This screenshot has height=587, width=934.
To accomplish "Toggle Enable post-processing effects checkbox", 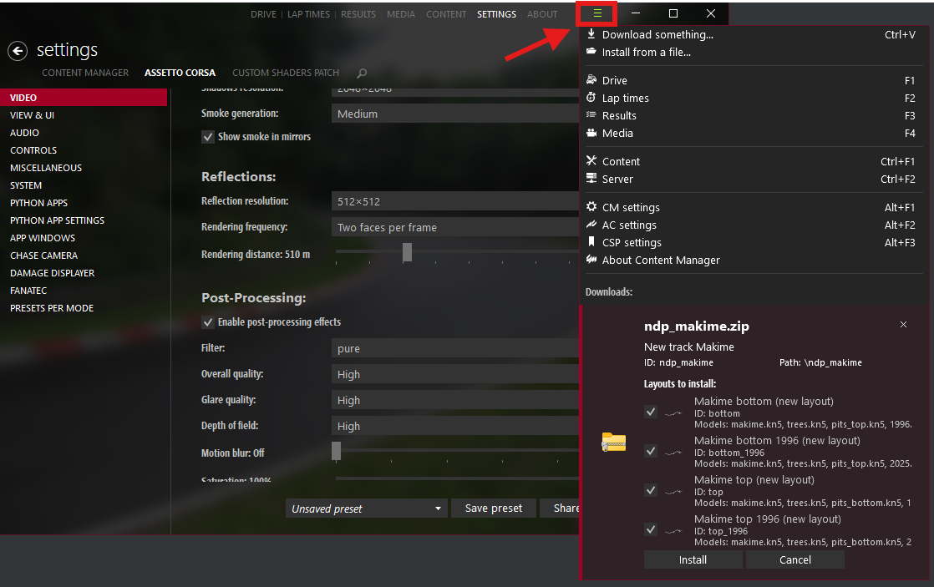I will [x=208, y=322].
